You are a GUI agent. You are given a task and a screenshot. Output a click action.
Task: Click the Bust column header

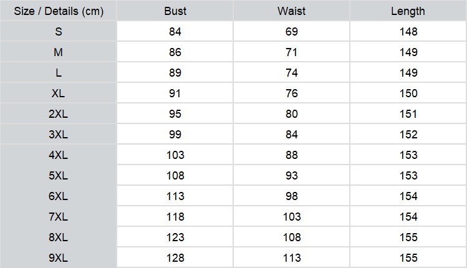coord(175,11)
